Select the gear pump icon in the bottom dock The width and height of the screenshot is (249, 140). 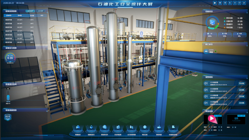coord(104,127)
